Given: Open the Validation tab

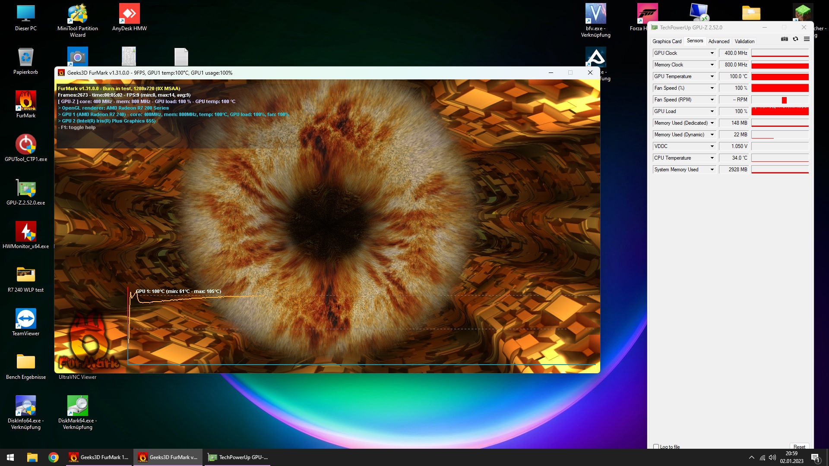Looking at the screenshot, I should click(744, 41).
